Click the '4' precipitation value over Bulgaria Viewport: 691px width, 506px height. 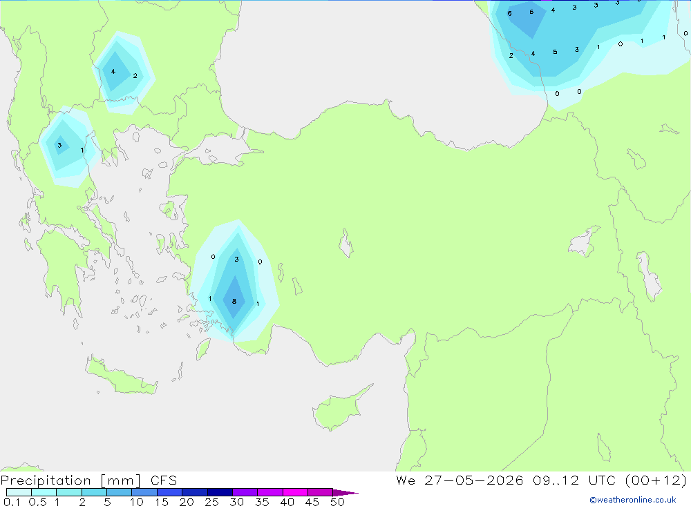click(113, 71)
